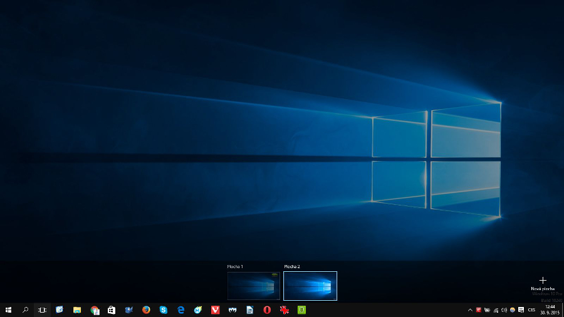
Task: Add a new desktop with Nová plocha
Action: tap(543, 283)
